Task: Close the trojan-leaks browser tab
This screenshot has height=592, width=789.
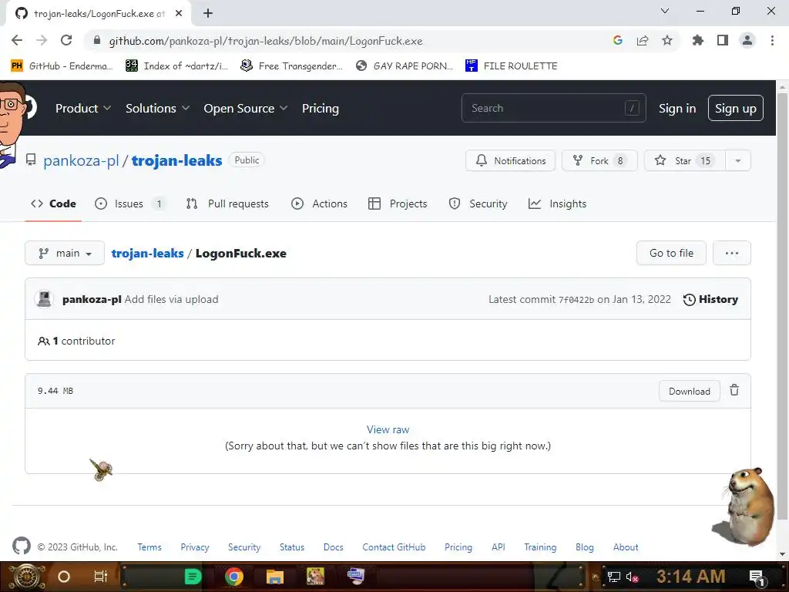Action: [x=179, y=13]
